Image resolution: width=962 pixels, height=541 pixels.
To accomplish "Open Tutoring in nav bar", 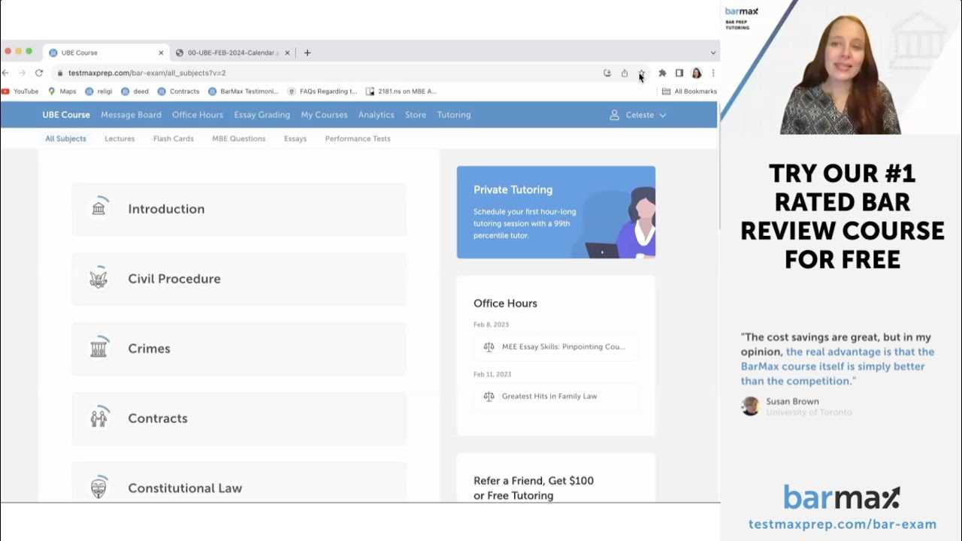I will coord(454,115).
